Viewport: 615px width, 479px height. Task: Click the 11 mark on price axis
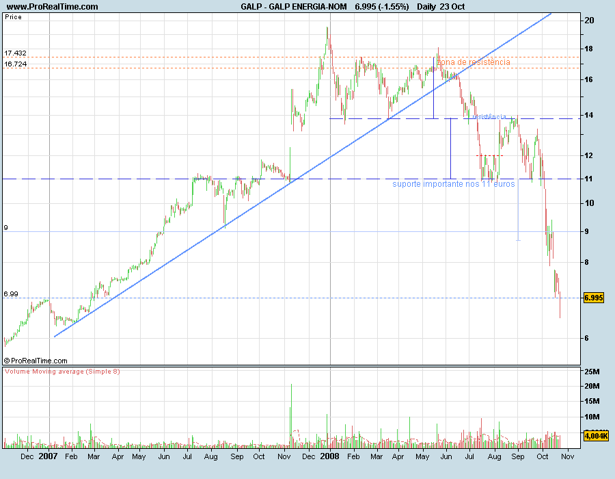[x=589, y=179]
